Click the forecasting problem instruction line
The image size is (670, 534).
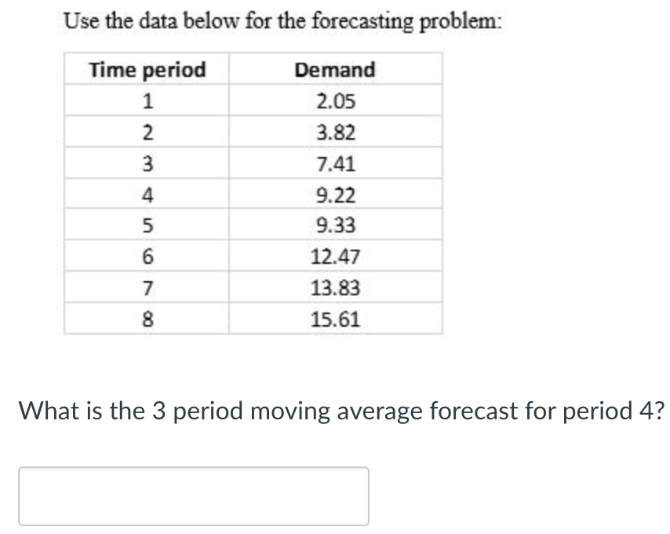[x=285, y=21]
